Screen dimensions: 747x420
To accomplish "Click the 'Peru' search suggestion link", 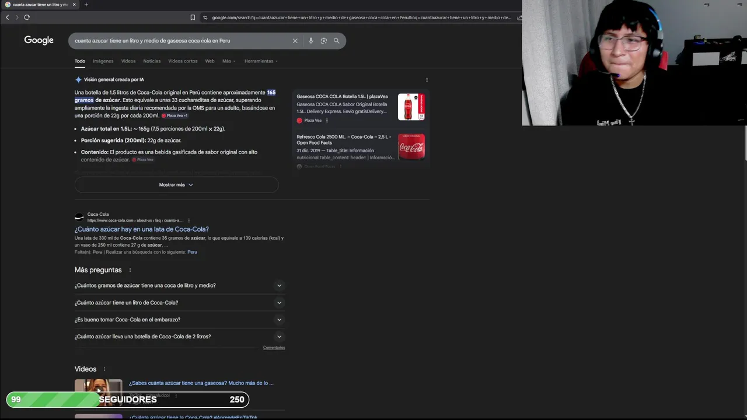I will 192,252.
